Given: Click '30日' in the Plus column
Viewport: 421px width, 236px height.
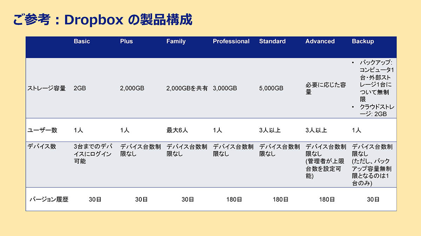Looking at the screenshot, I should click(x=141, y=200).
